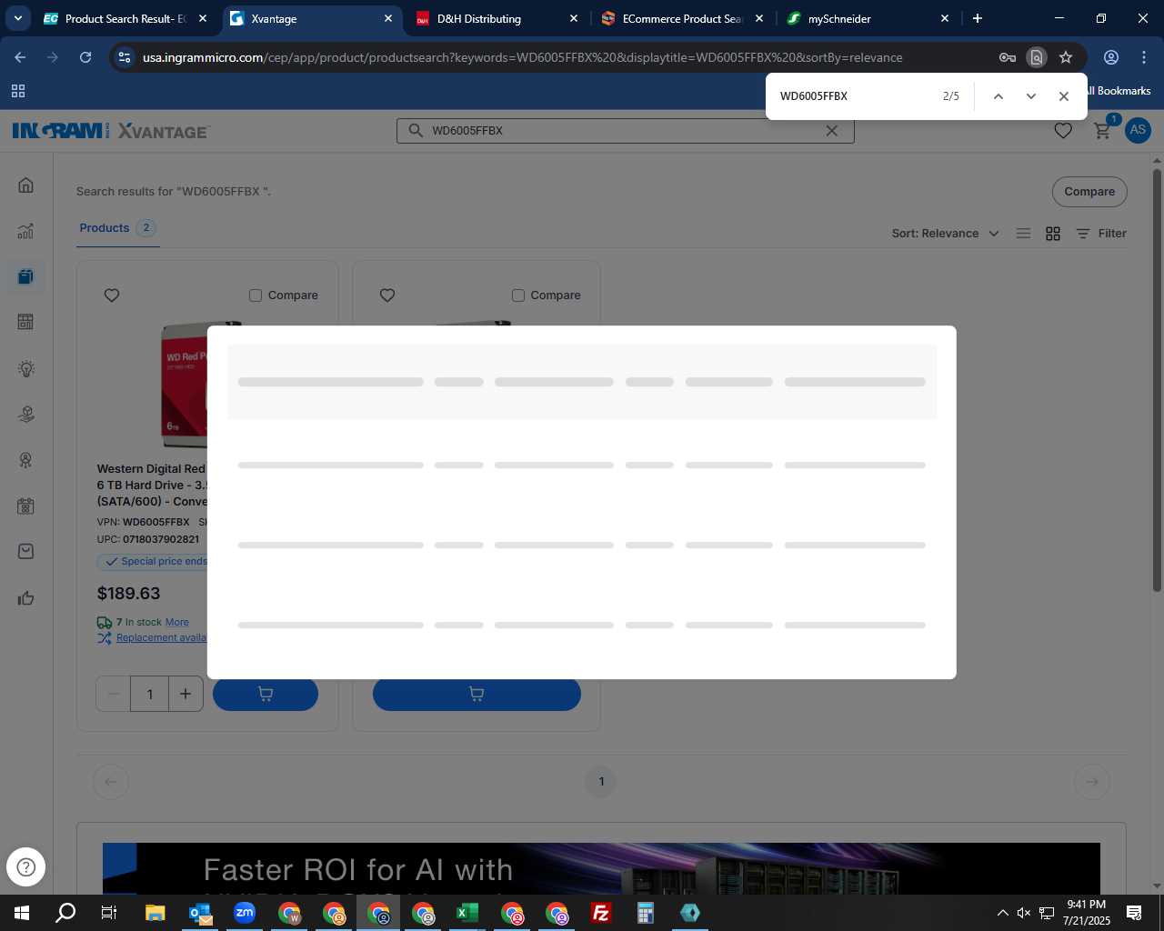Viewport: 1164px width, 931px height.
Task: Open a new browser tab
Action: coord(978,18)
